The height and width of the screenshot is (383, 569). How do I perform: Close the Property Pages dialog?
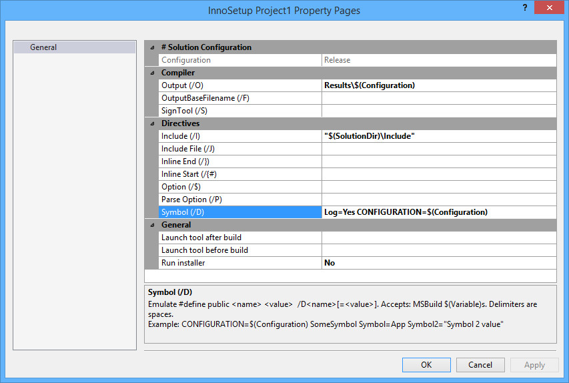[550, 7]
